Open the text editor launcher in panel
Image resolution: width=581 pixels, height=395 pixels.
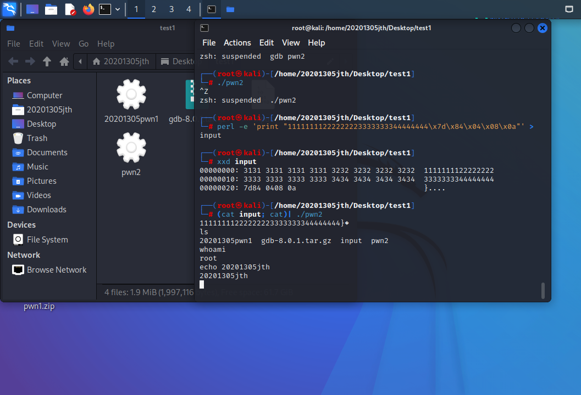coord(70,9)
